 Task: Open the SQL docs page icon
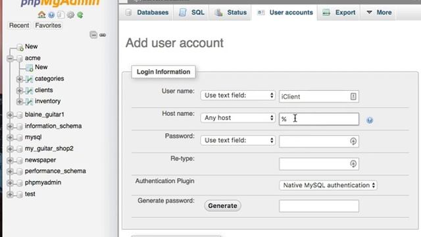point(61,14)
